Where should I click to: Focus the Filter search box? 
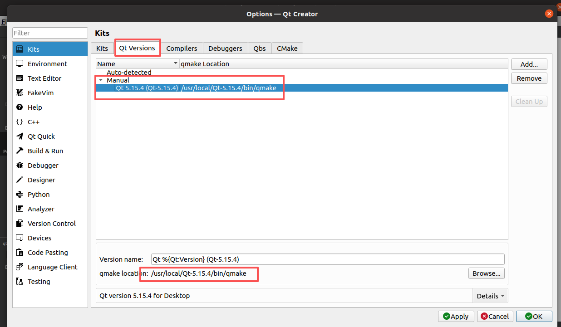pyautogui.click(x=50, y=33)
